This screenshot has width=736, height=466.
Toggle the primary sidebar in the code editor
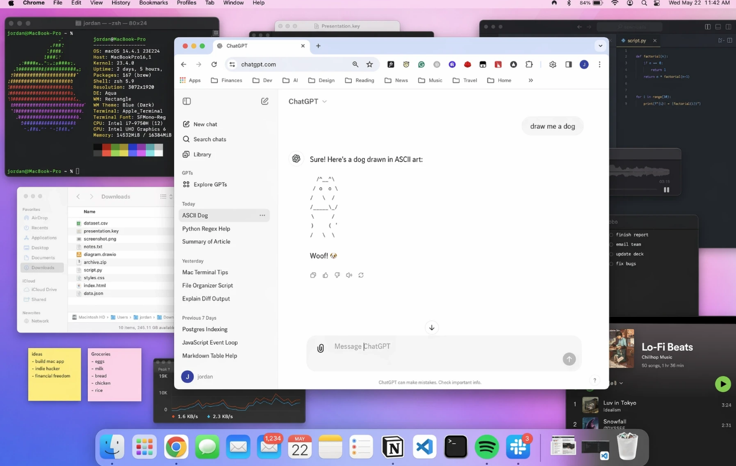(707, 27)
